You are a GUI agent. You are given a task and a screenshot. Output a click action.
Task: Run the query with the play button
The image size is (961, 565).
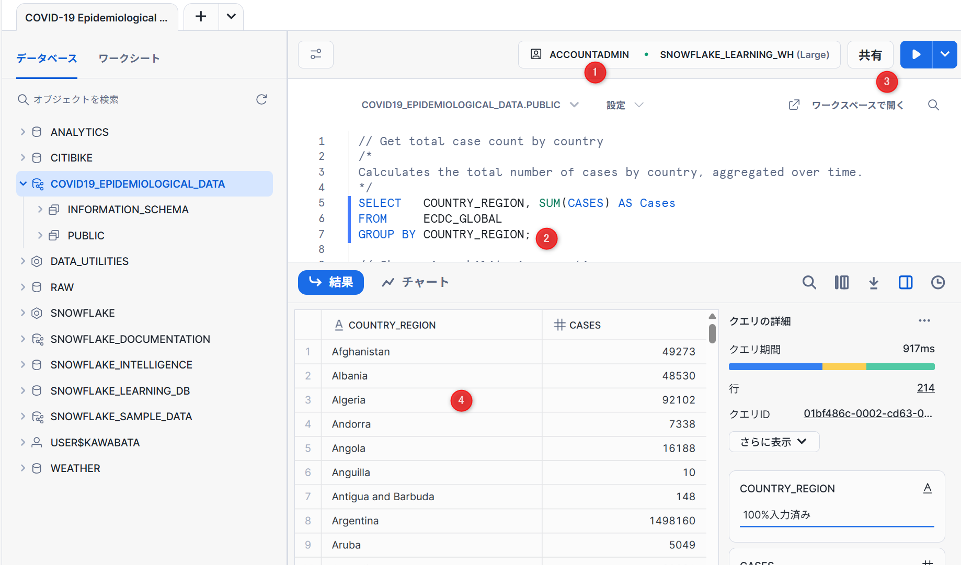tap(916, 54)
